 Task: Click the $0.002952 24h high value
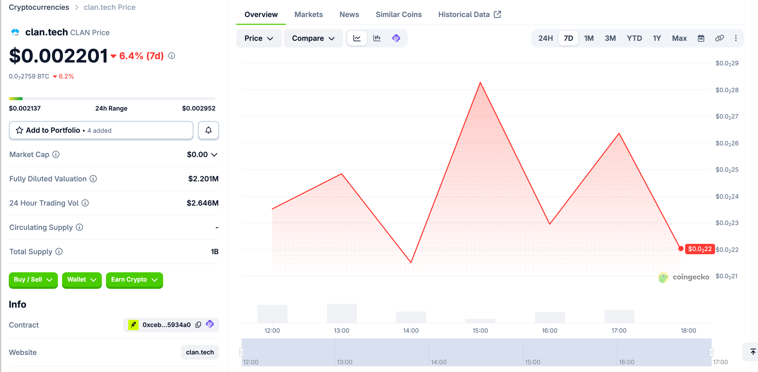pos(199,108)
